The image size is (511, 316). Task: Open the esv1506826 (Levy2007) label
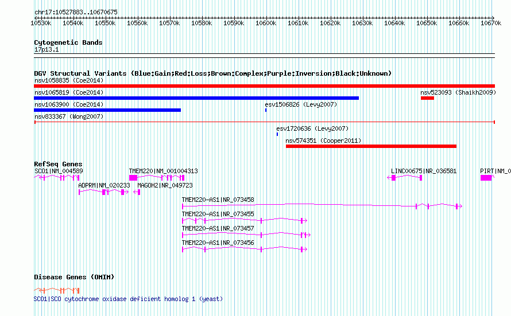coord(301,104)
